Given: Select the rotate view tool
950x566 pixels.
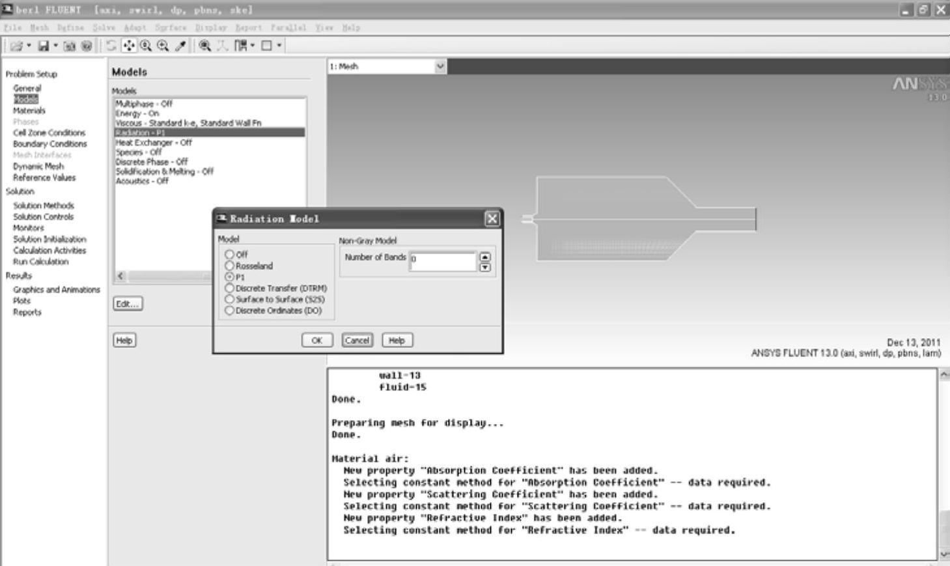Looking at the screenshot, I should (111, 46).
